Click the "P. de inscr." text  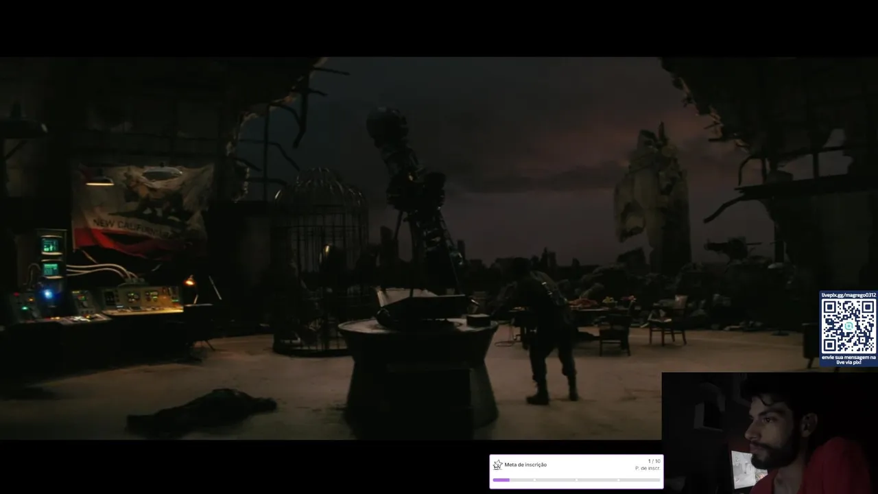pos(648,469)
